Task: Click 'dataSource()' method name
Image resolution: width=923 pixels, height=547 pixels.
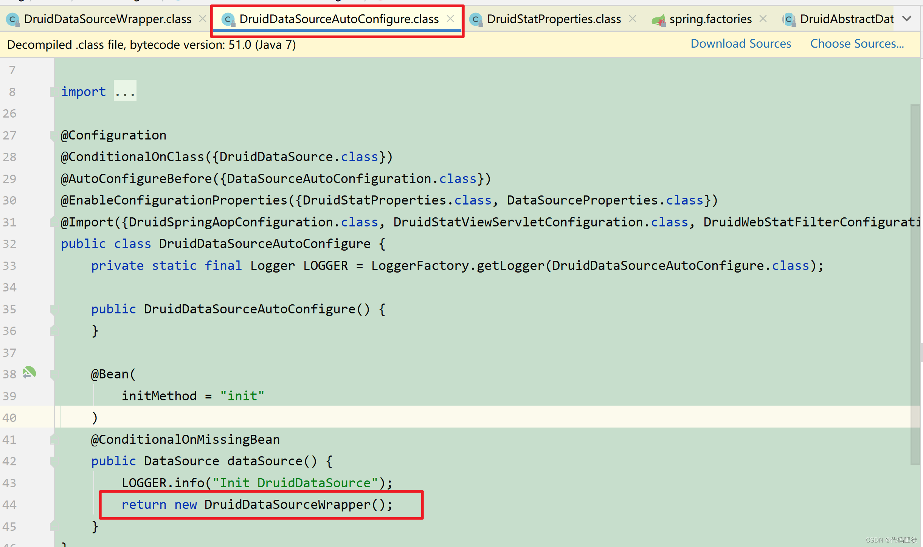Action: click(272, 461)
